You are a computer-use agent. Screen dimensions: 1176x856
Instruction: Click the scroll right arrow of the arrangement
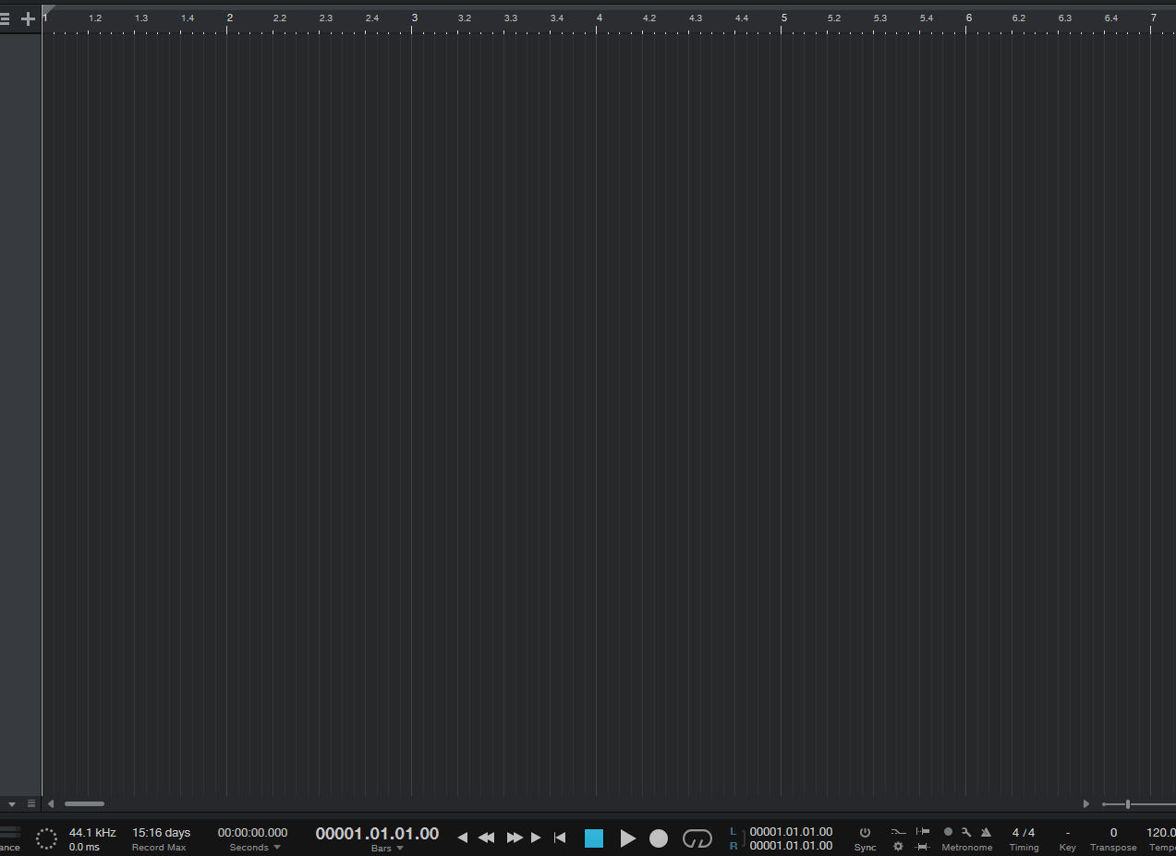(1086, 804)
